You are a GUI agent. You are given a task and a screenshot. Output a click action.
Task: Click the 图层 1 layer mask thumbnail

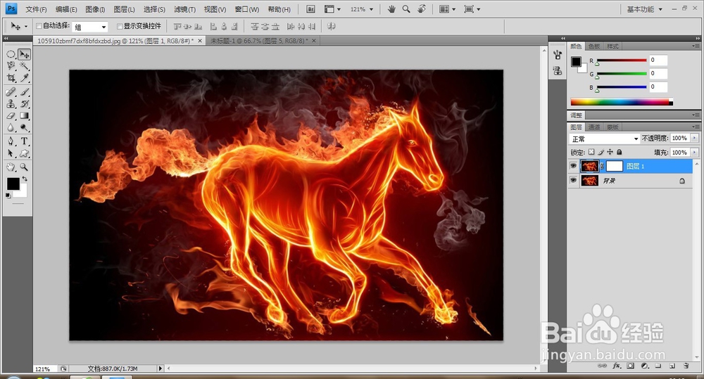(614, 166)
